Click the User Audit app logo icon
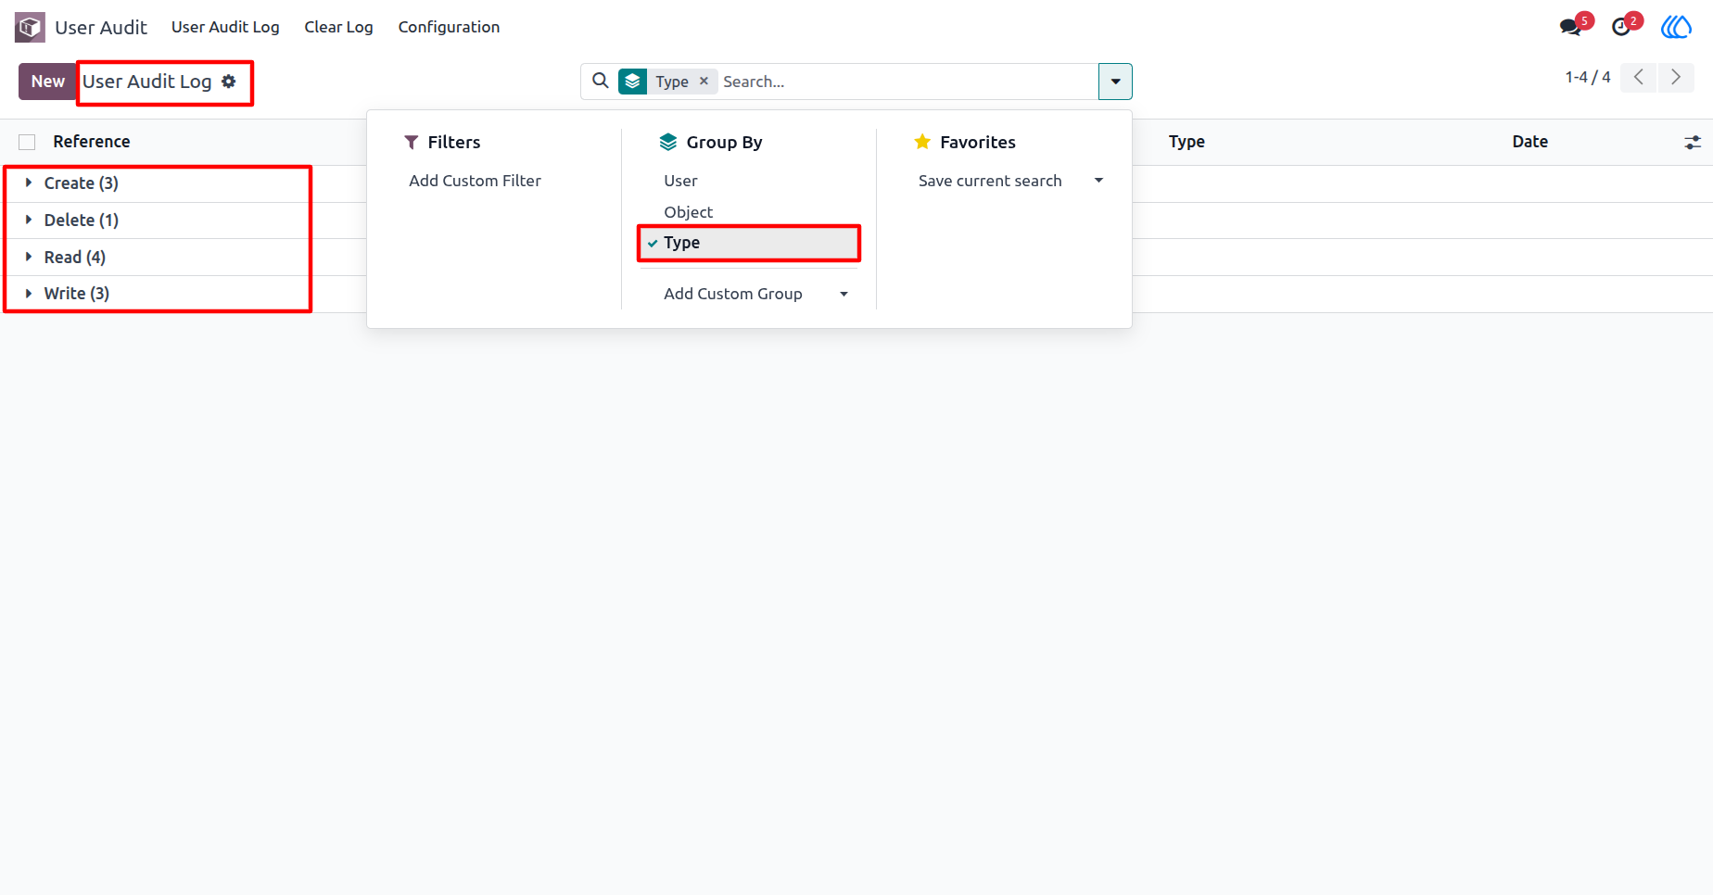This screenshot has width=1713, height=895. click(x=30, y=27)
